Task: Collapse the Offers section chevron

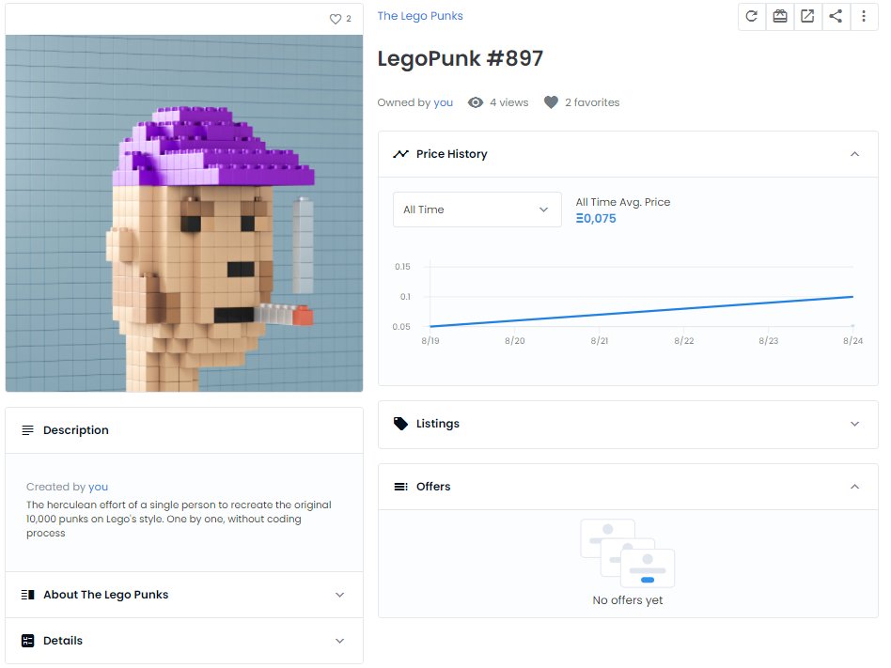Action: pyautogui.click(x=854, y=487)
